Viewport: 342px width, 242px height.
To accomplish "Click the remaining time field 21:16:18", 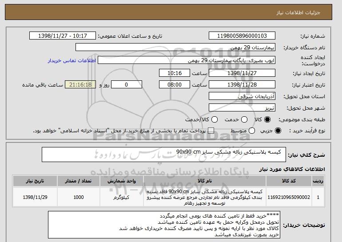I will tap(80, 85).
